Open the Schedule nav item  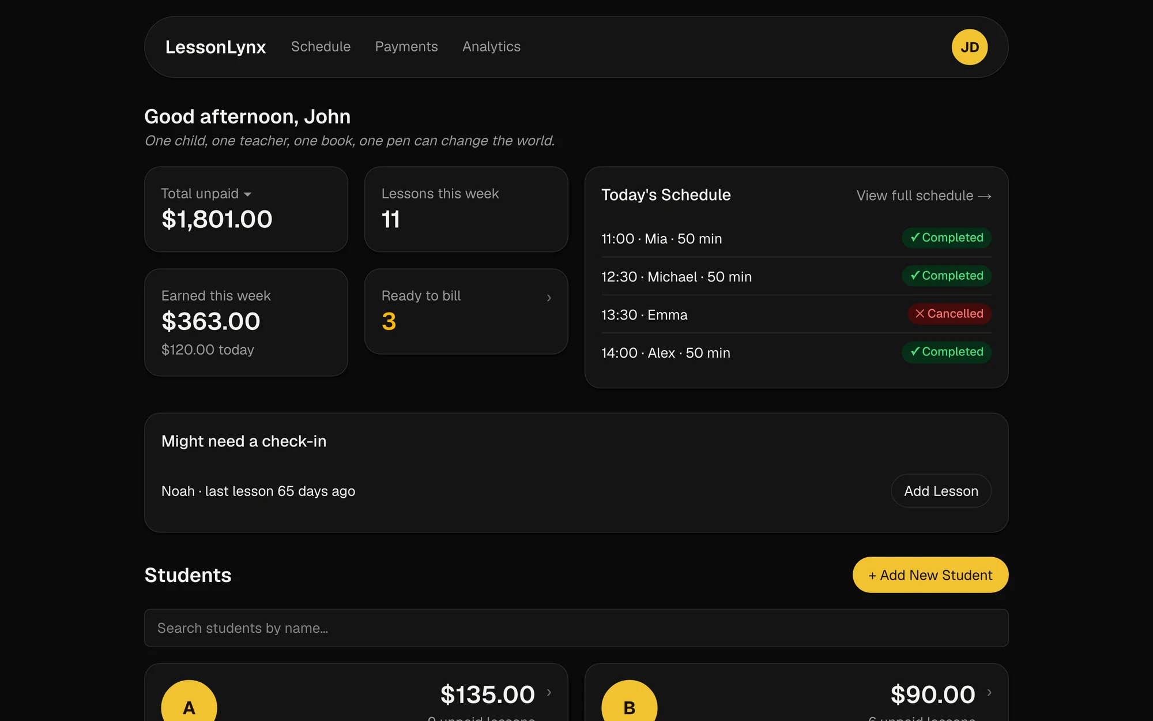[321, 47]
